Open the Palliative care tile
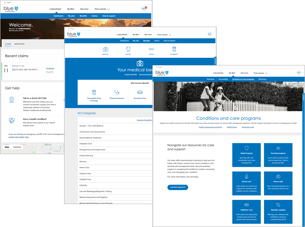305x227 pixels. (x=246, y=212)
